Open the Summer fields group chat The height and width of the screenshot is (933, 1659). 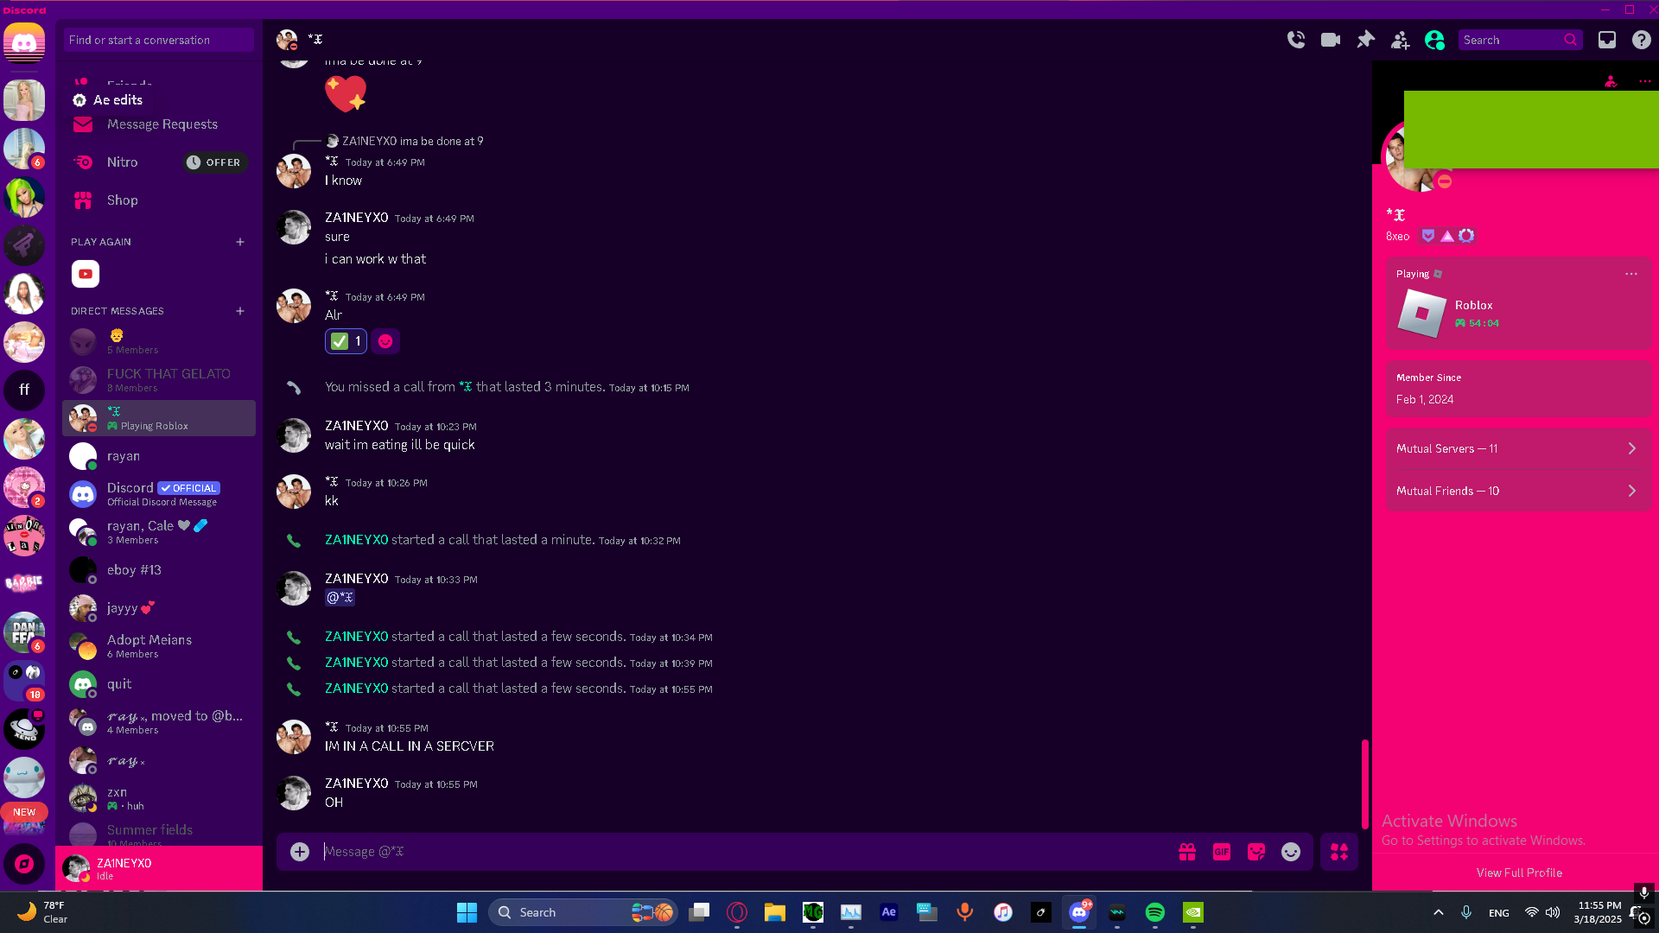pos(159,835)
